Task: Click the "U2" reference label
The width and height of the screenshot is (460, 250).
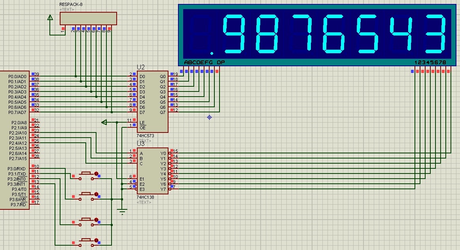Action: pos(141,67)
